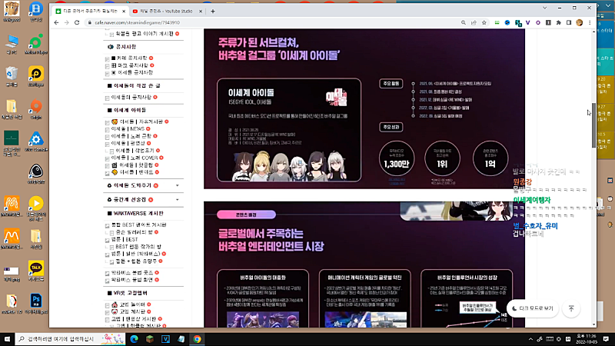Select the Photoshop desktop shortcut
The width and height of the screenshot is (615, 346).
(36, 304)
